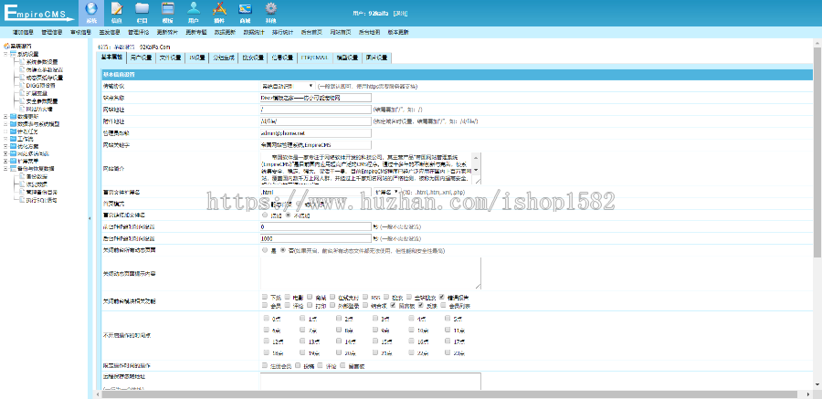Expand the 优化方案 tree branch
This screenshot has height=399, width=822.
[5, 146]
